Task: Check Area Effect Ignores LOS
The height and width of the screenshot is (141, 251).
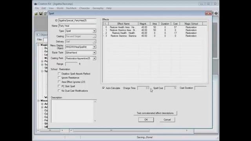Action: 59,82
